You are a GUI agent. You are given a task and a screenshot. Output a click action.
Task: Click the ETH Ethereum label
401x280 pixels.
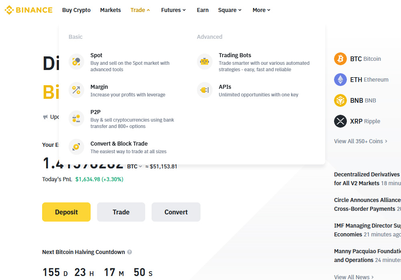tap(369, 80)
